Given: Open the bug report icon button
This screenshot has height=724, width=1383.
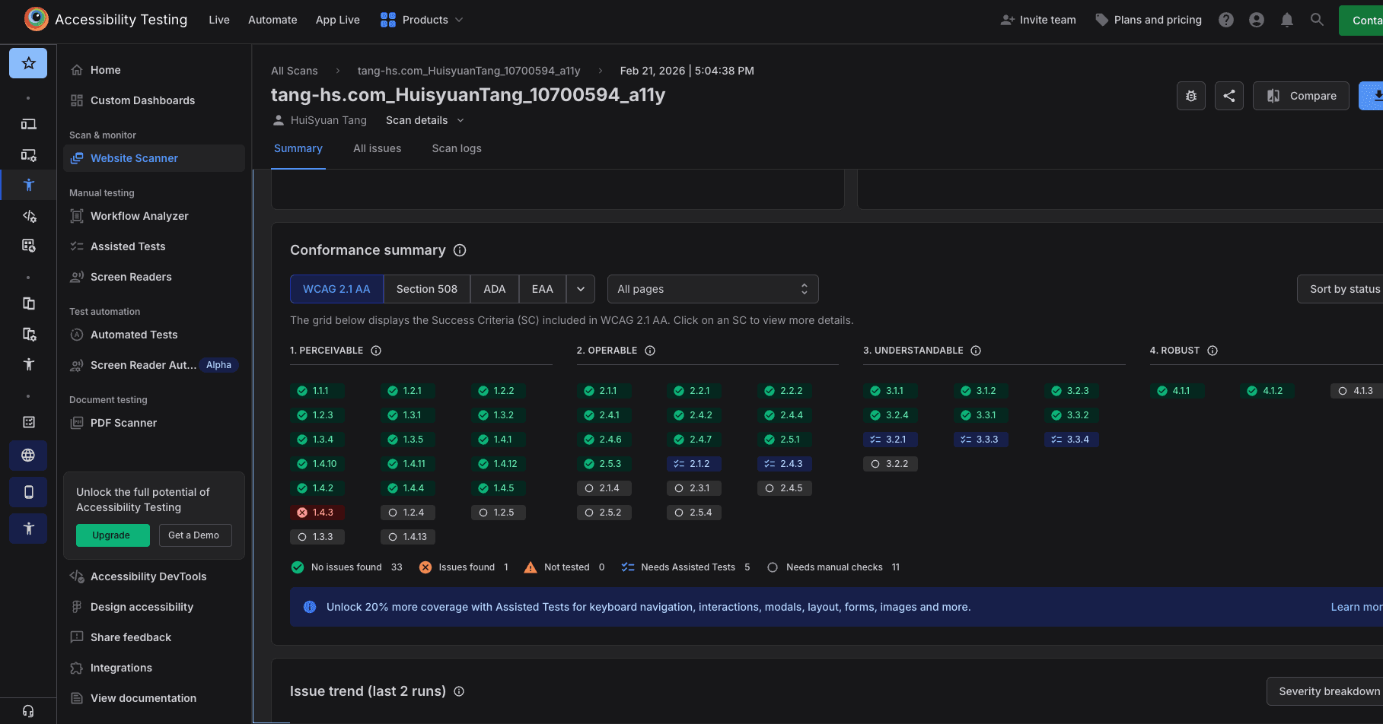Looking at the screenshot, I should coord(1190,96).
